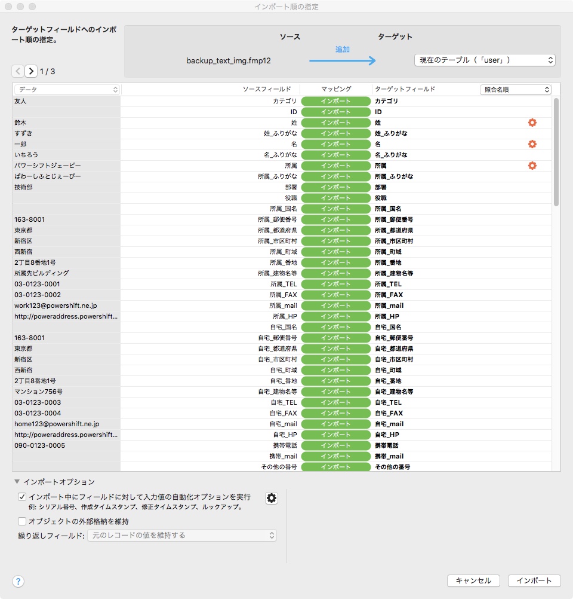The image size is (573, 599).
Task: Go to next source record
Action: point(31,71)
